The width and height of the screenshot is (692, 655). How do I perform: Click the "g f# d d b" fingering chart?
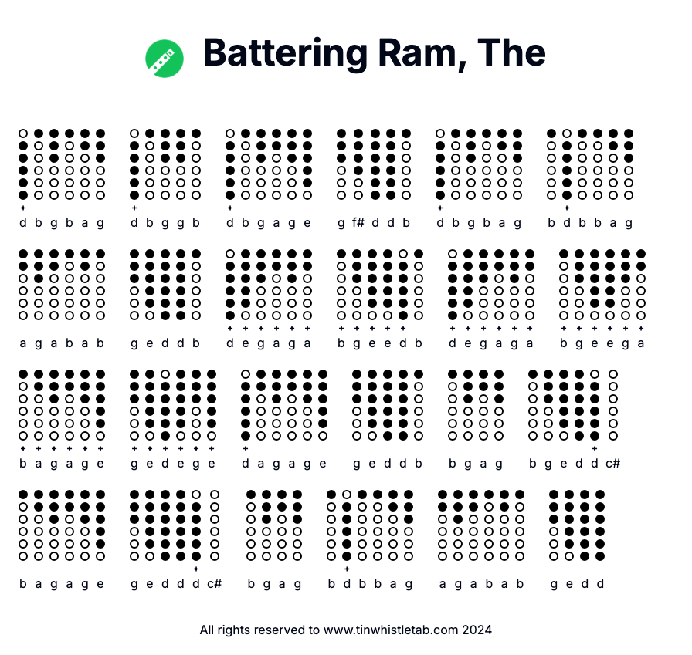pos(374,164)
